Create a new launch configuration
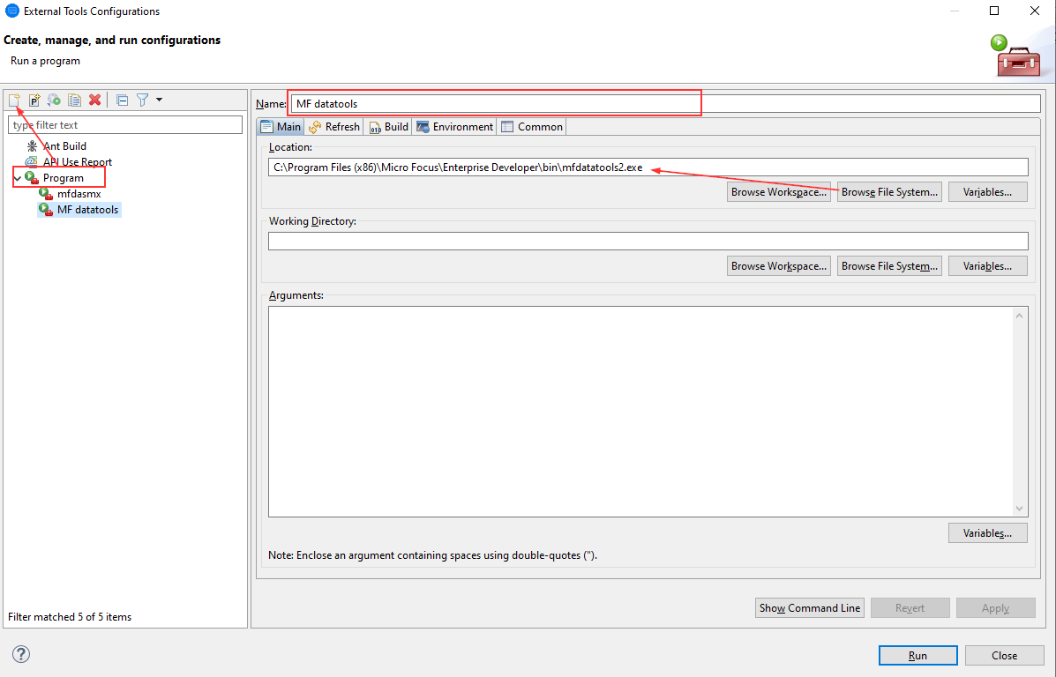Image resolution: width=1056 pixels, height=677 pixels. pos(14,100)
